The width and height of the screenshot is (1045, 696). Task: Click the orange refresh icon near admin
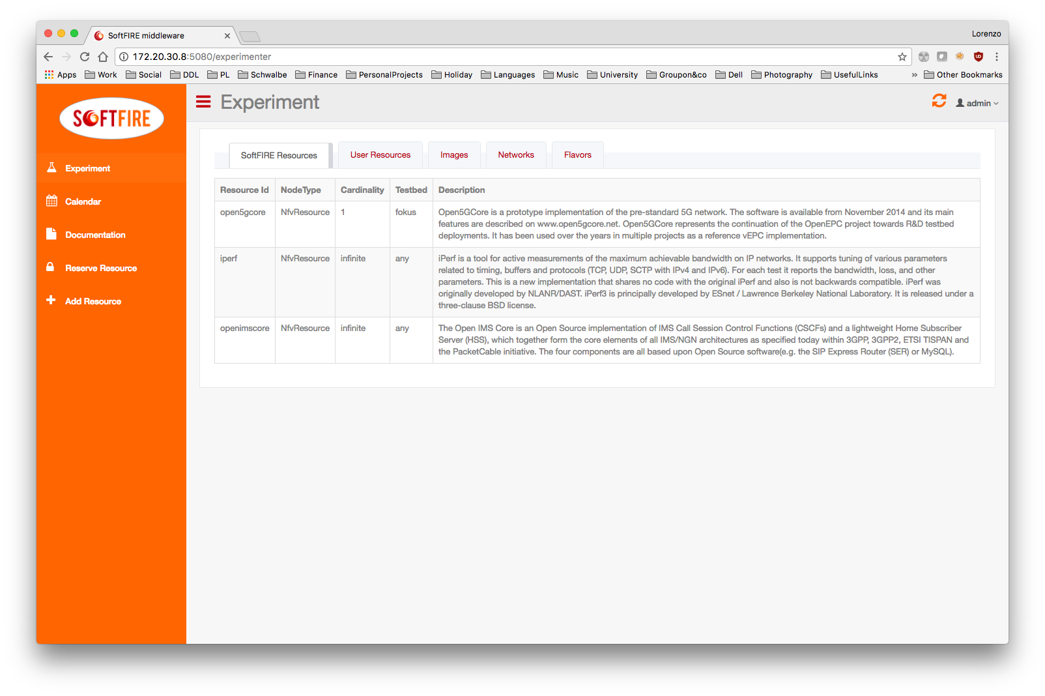point(939,100)
